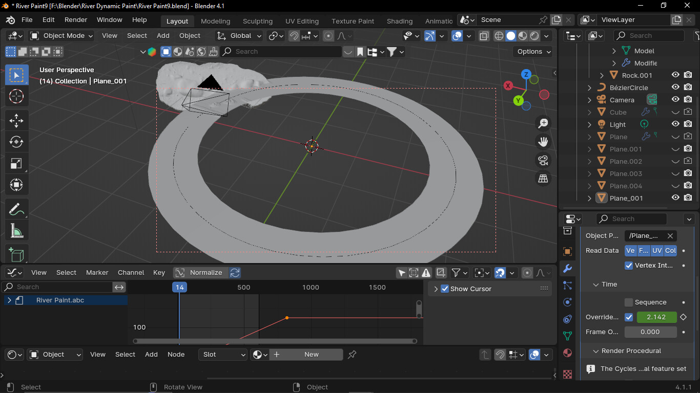Activate the Rotate tool
This screenshot has width=700, height=393.
(x=16, y=142)
